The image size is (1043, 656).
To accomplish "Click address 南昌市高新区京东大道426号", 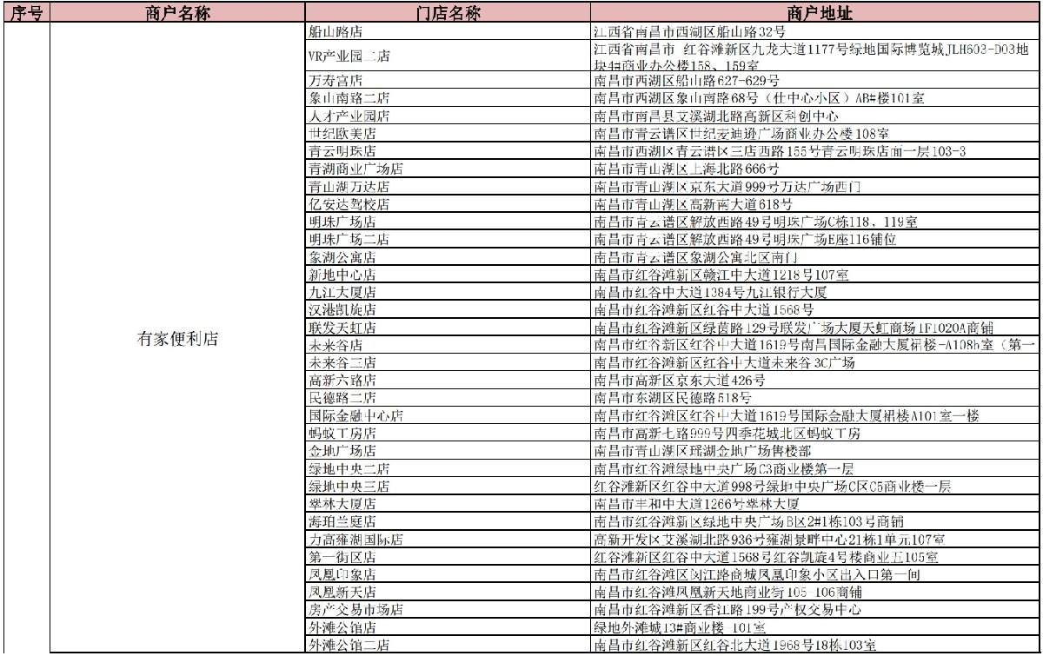I will (x=681, y=381).
